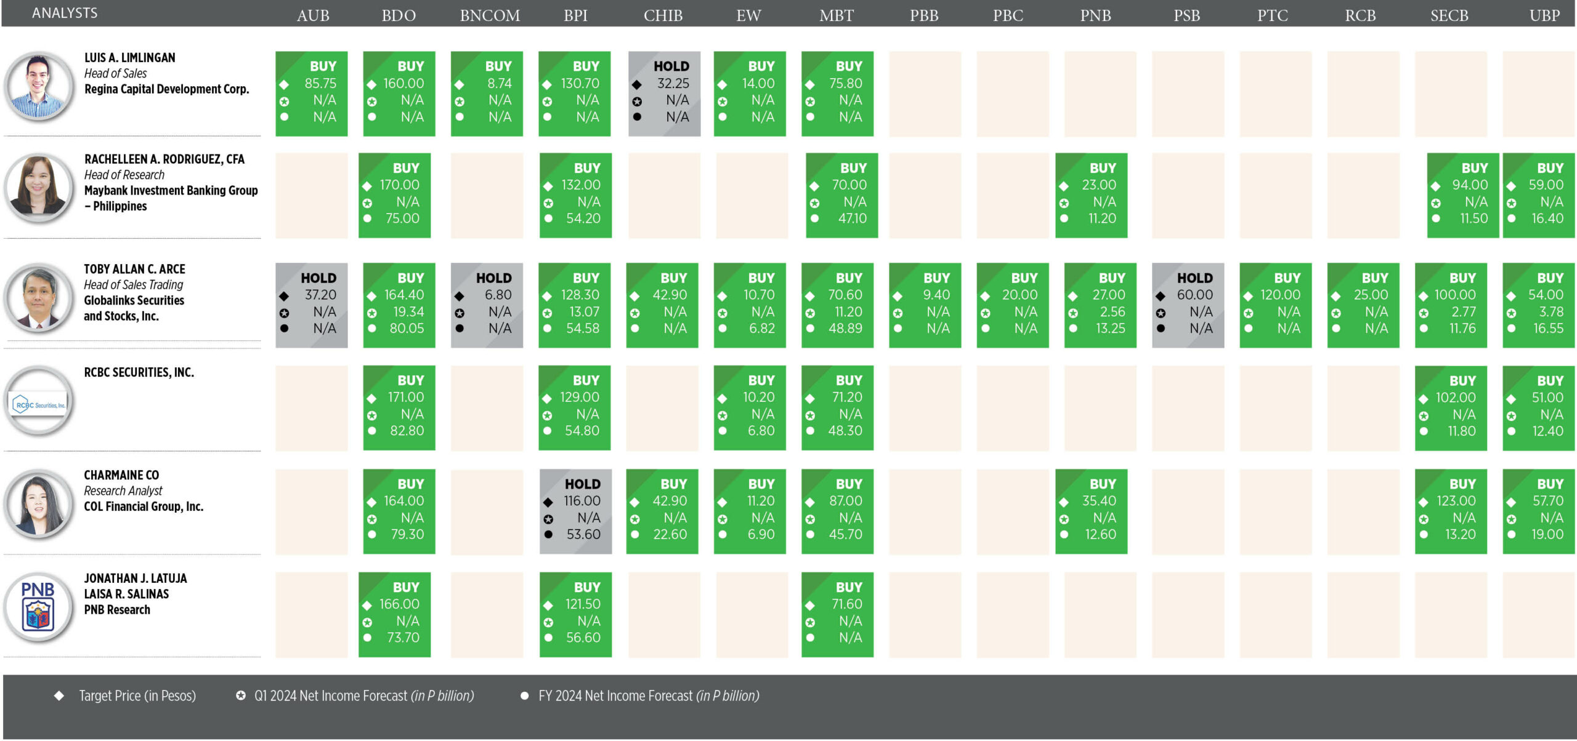Click the 'COL Financial Group, Inc.' text
This screenshot has height=741, width=1577.
point(144,507)
